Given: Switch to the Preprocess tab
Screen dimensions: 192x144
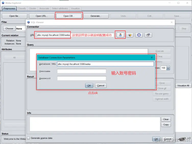Looking at the screenshot, I should [9, 8].
